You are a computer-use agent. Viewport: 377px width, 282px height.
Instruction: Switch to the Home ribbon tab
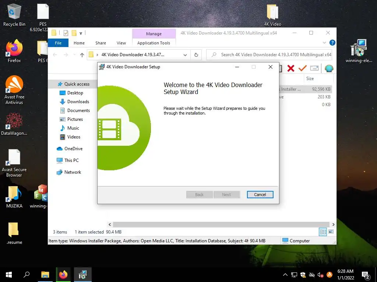pos(79,43)
